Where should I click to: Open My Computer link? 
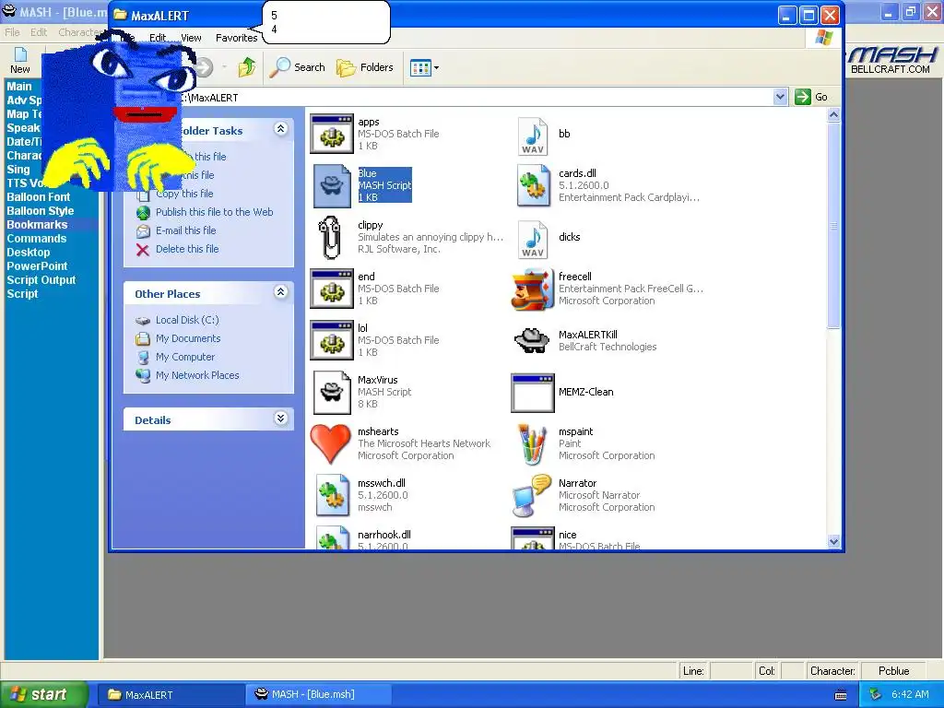point(184,357)
